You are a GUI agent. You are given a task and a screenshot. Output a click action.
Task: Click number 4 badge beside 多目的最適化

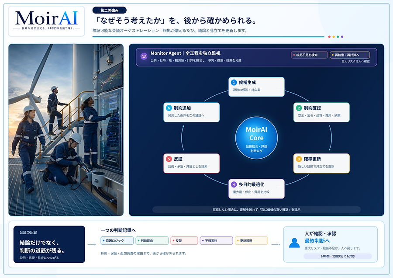(x=234, y=184)
